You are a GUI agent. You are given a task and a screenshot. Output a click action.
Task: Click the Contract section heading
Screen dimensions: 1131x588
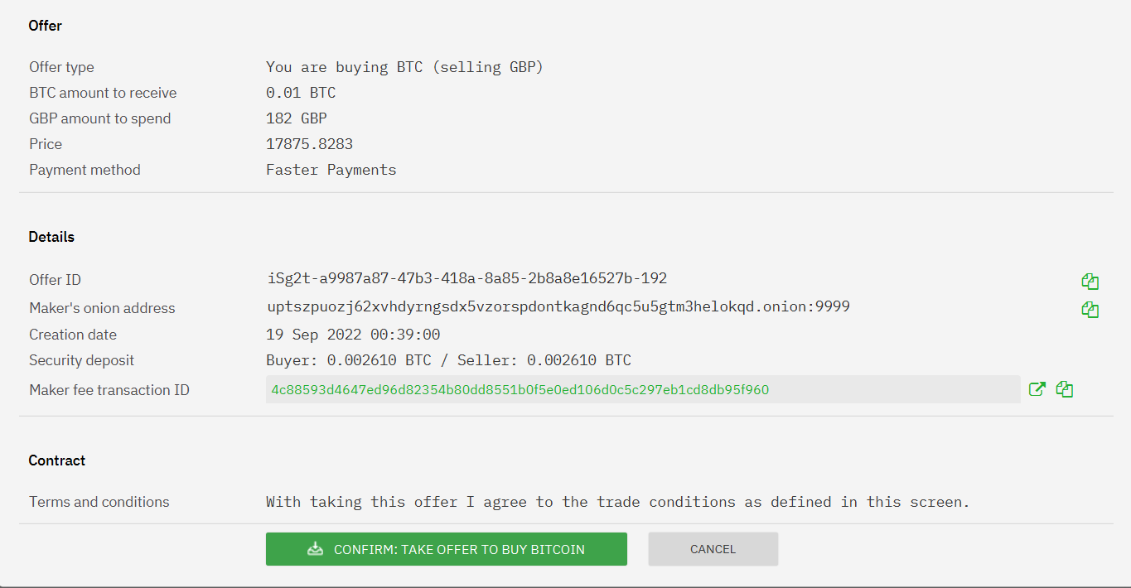[56, 460]
